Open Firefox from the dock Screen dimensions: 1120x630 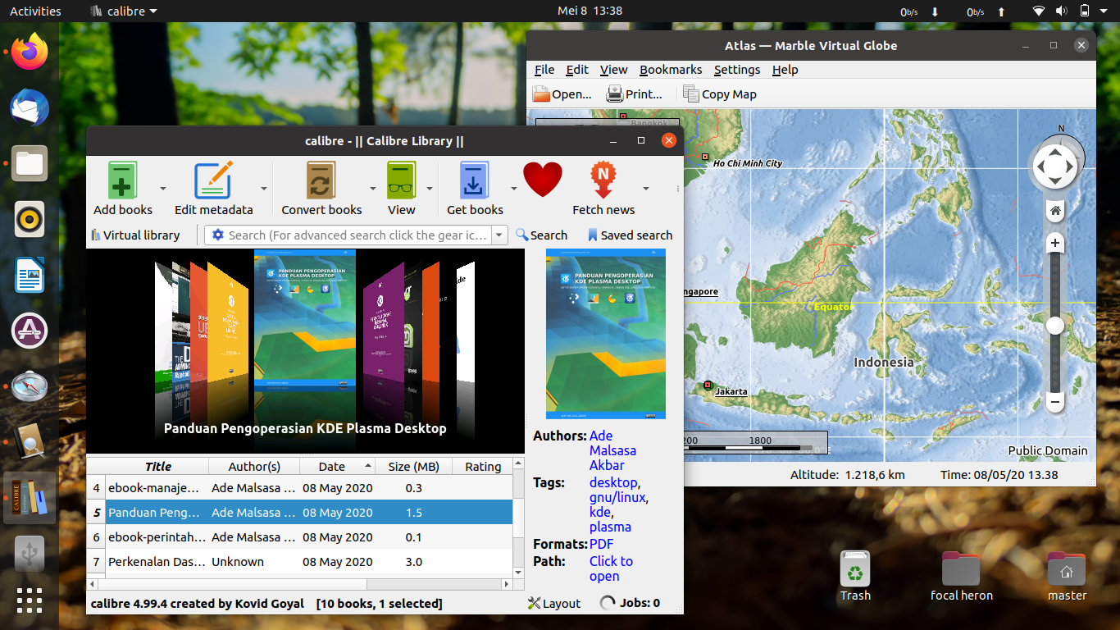(x=30, y=53)
